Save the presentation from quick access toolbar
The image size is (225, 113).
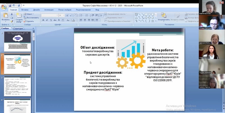[10, 5]
